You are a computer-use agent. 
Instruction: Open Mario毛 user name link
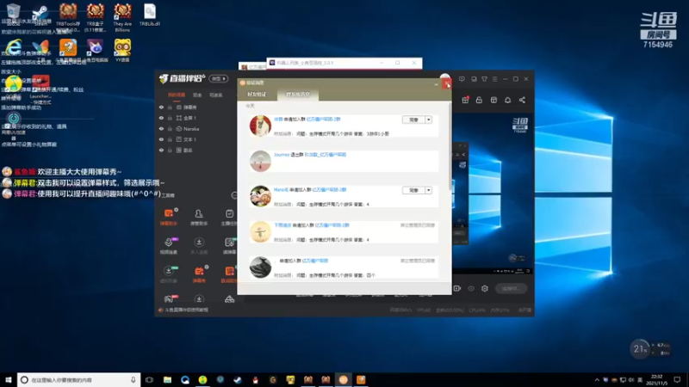coord(282,189)
